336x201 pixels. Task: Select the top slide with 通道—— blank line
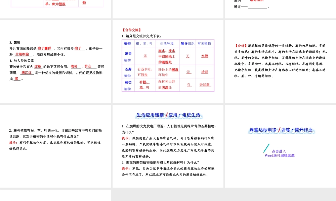pyautogui.click(x=281, y=9)
